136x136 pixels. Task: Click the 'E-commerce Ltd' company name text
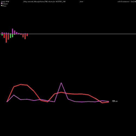coord(127,2)
